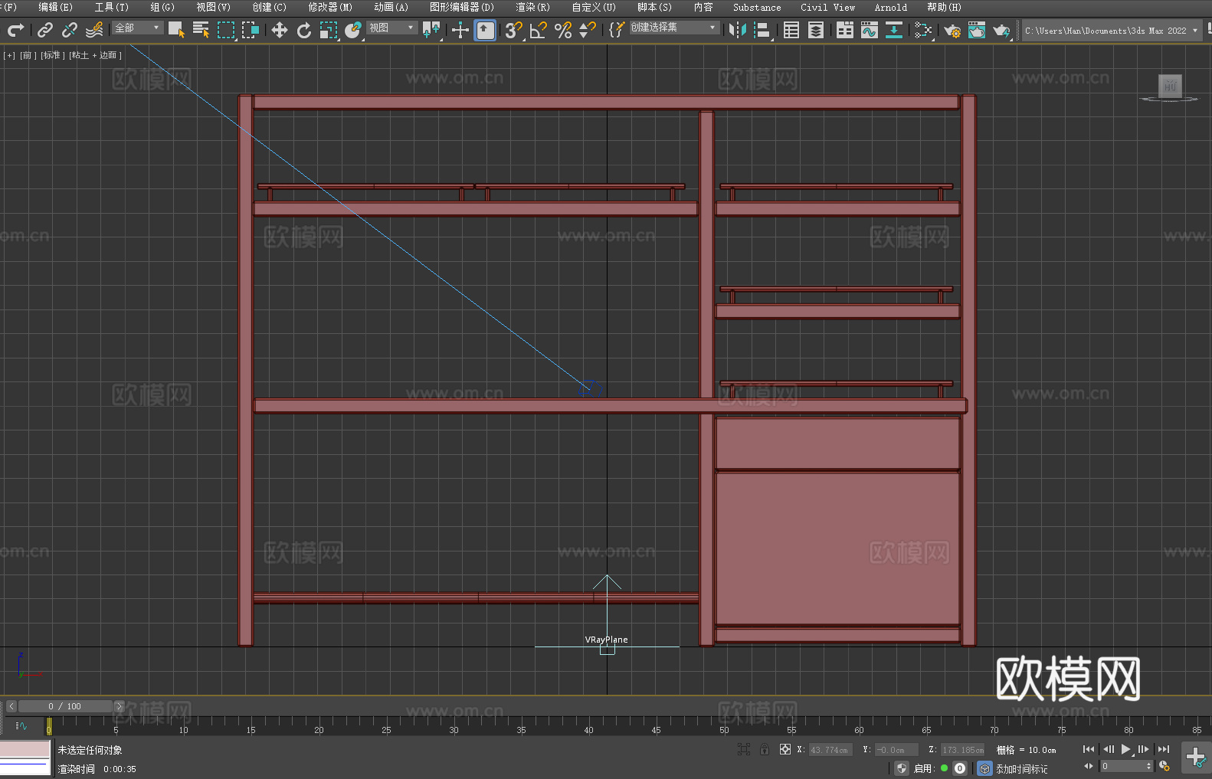
Task: Activate the Select and Scale tool
Action: click(x=329, y=30)
